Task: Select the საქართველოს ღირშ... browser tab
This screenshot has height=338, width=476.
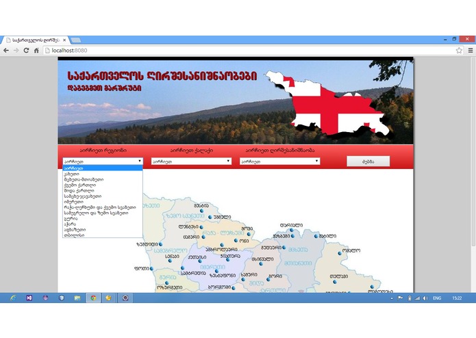Action: tap(35, 40)
